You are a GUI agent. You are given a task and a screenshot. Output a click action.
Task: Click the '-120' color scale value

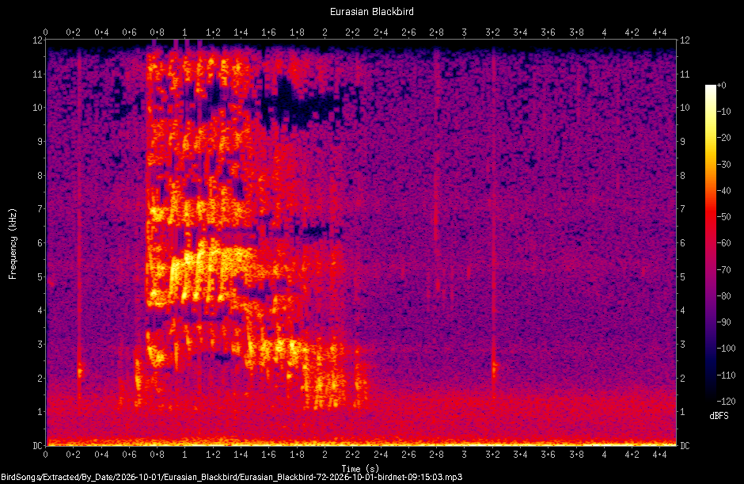(726, 402)
